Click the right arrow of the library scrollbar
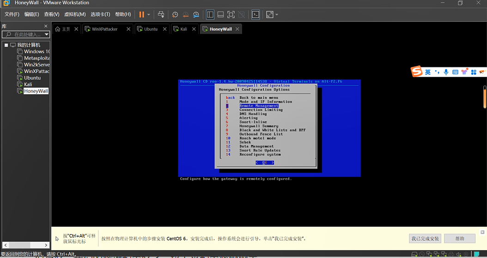 pos(46,245)
